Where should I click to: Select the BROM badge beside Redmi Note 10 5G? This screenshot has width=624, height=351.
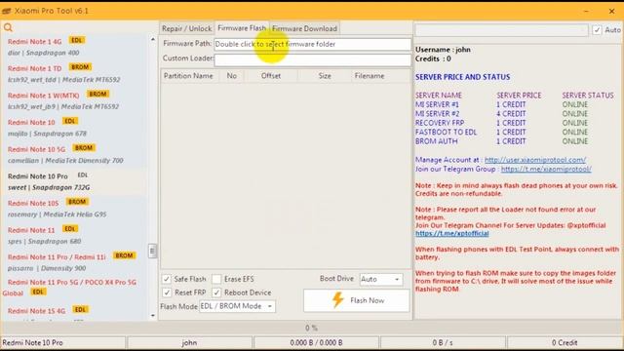(x=84, y=147)
